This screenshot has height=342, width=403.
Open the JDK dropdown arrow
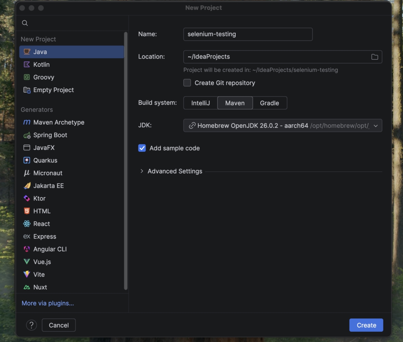click(x=375, y=126)
